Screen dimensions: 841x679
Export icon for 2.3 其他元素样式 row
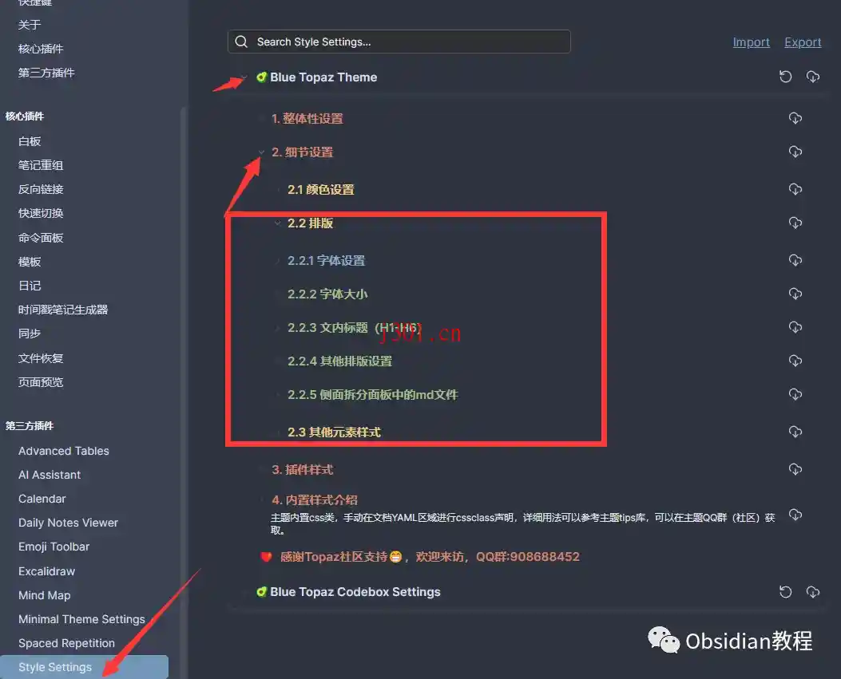tap(795, 432)
